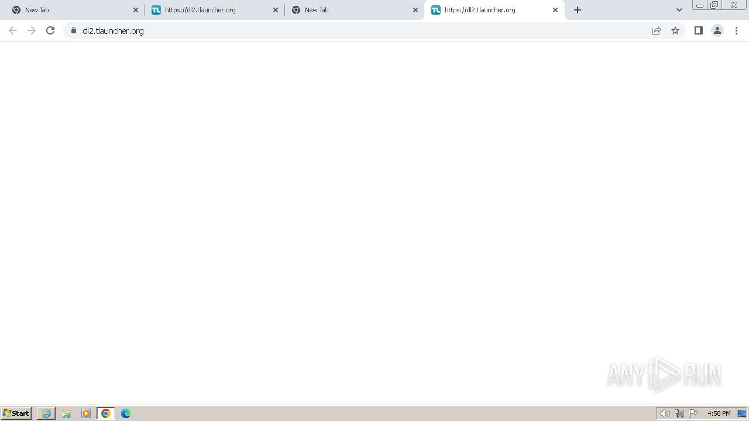Reload the dl2.tlauncher.org page
Image resolution: width=749 pixels, height=421 pixels.
click(x=50, y=30)
